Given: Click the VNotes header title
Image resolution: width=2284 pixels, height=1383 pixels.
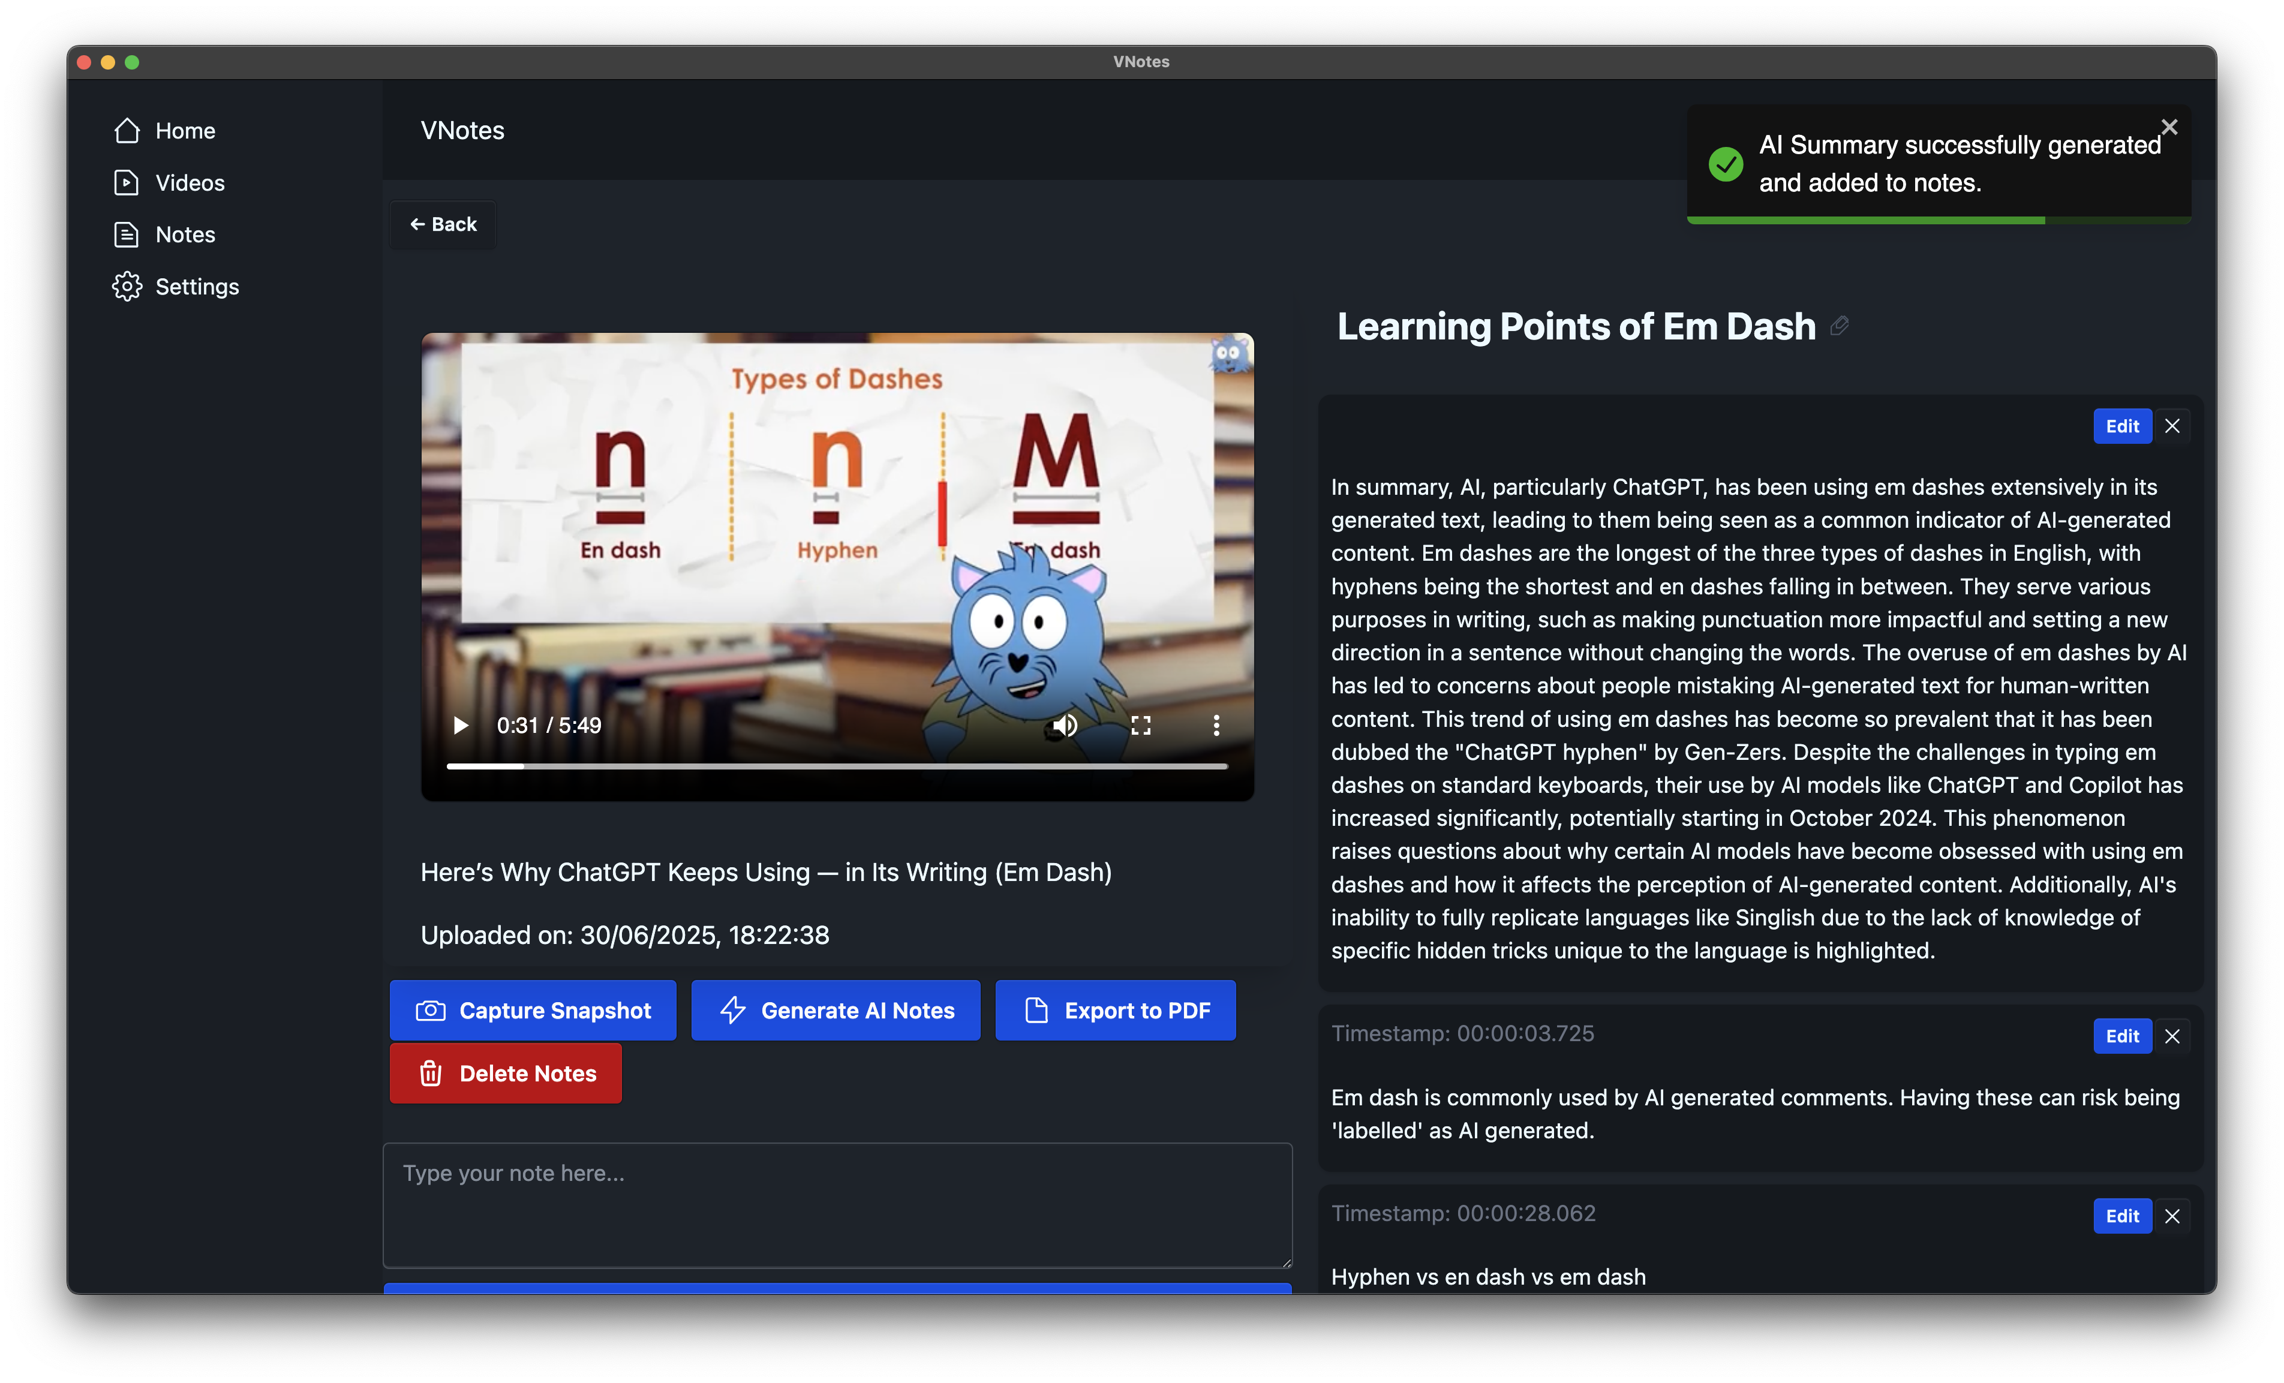Looking at the screenshot, I should pyautogui.click(x=462, y=131).
